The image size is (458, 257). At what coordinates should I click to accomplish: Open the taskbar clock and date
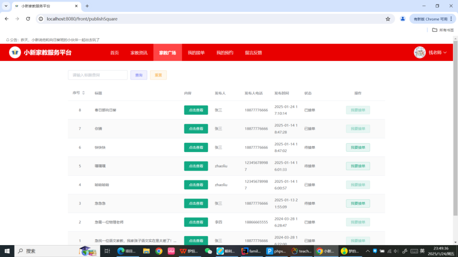[x=441, y=251]
